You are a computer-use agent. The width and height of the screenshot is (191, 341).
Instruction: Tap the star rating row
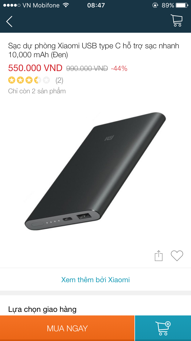(x=29, y=80)
